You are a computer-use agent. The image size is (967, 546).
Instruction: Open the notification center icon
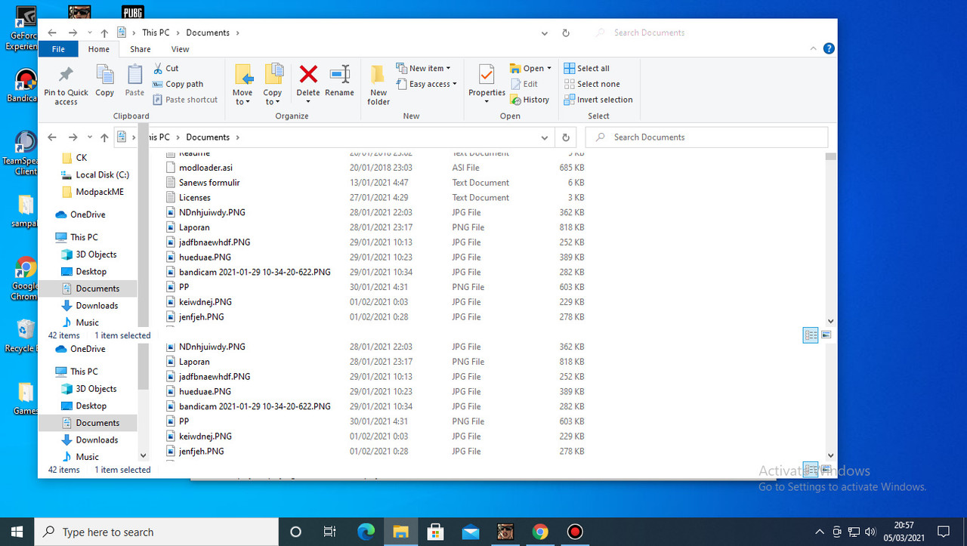[x=943, y=532]
